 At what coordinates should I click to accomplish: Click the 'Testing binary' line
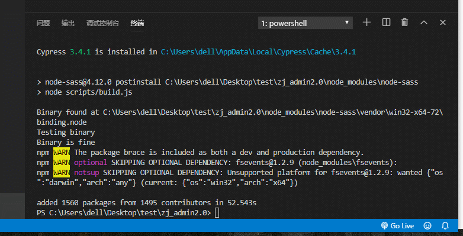tap(66, 132)
